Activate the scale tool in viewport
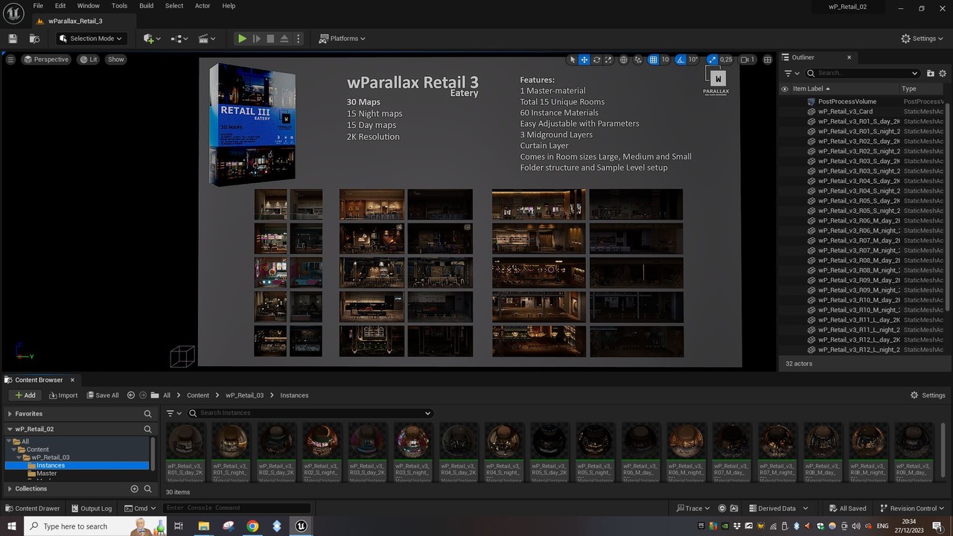The width and height of the screenshot is (953, 536). [608, 60]
